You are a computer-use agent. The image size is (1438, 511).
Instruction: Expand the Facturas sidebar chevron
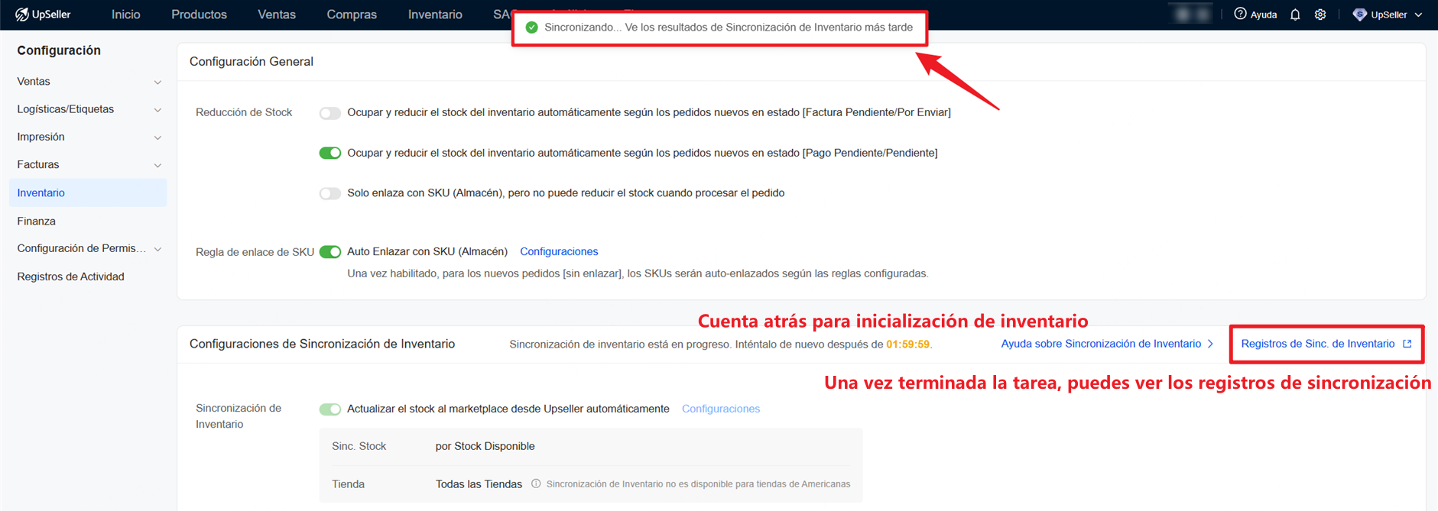[x=157, y=165]
